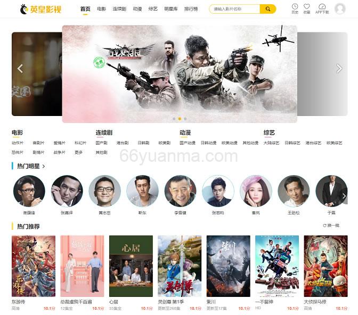Open the user avatar profile icon

pyautogui.click(x=340, y=9)
